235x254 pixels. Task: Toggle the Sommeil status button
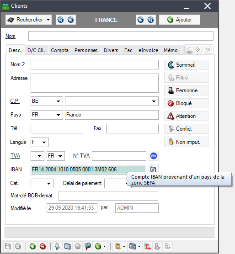pos(186,65)
